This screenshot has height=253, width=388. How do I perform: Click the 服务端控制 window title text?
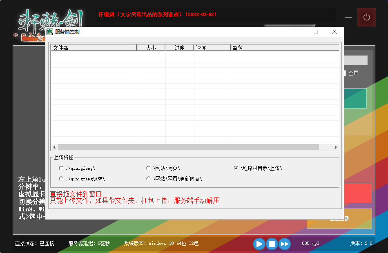tap(67, 32)
